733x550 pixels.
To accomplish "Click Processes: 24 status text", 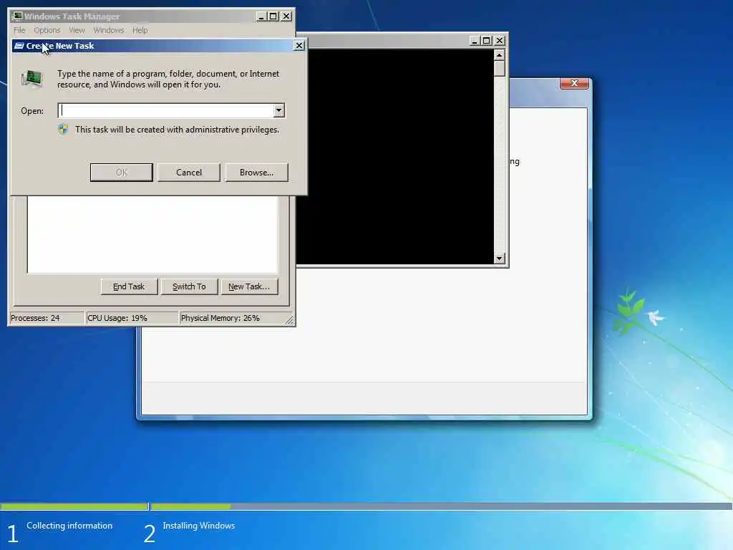I will [35, 318].
